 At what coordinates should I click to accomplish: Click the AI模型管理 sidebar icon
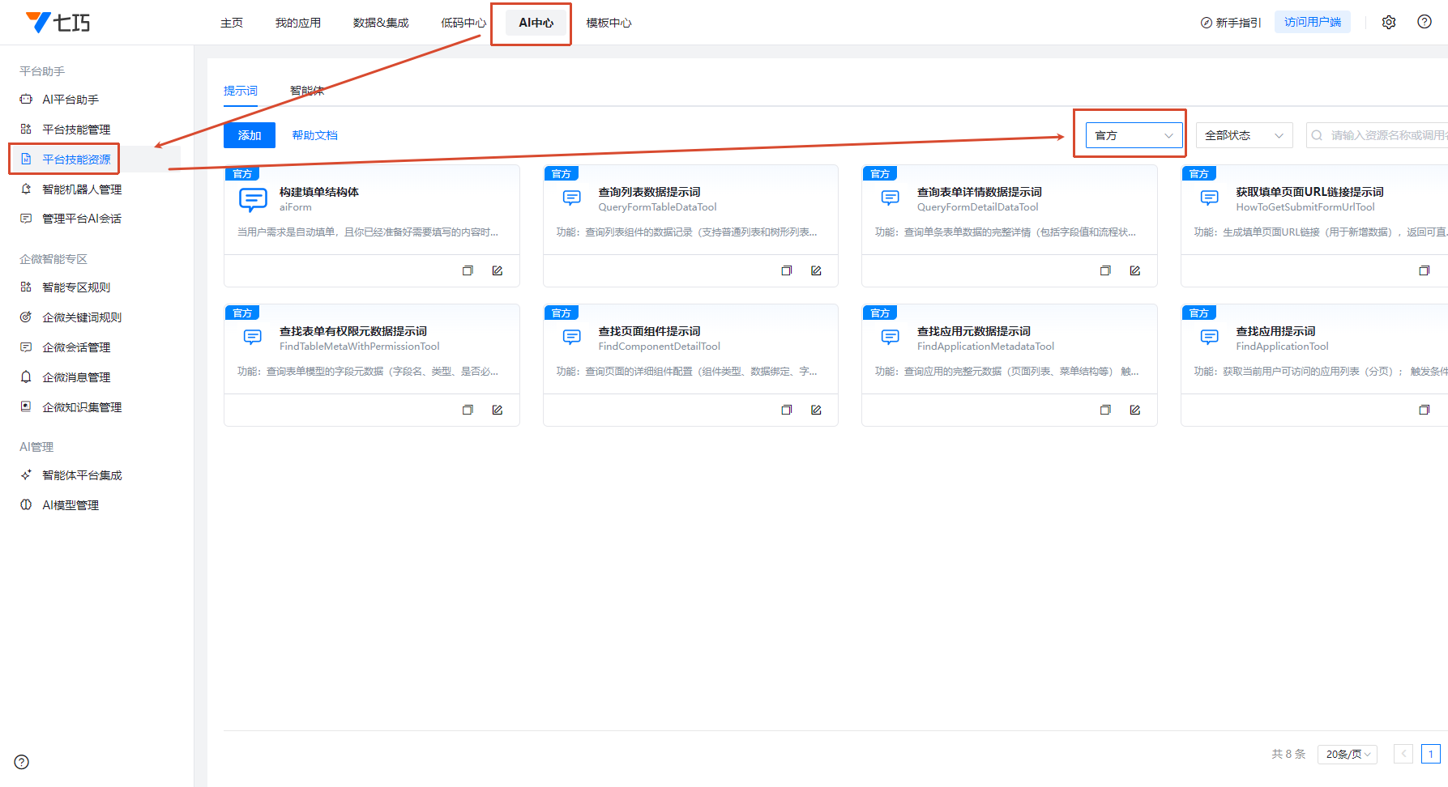26,505
